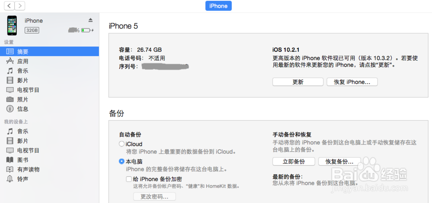Click the battery charging indicator
432x203 pixels.
tap(87, 30)
